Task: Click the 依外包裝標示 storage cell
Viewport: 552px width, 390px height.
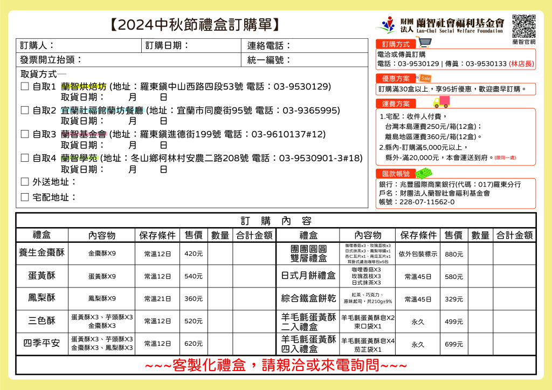Action: (x=418, y=254)
